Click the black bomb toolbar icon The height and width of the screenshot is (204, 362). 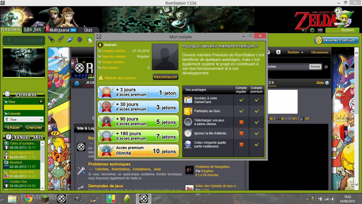(x=80, y=39)
